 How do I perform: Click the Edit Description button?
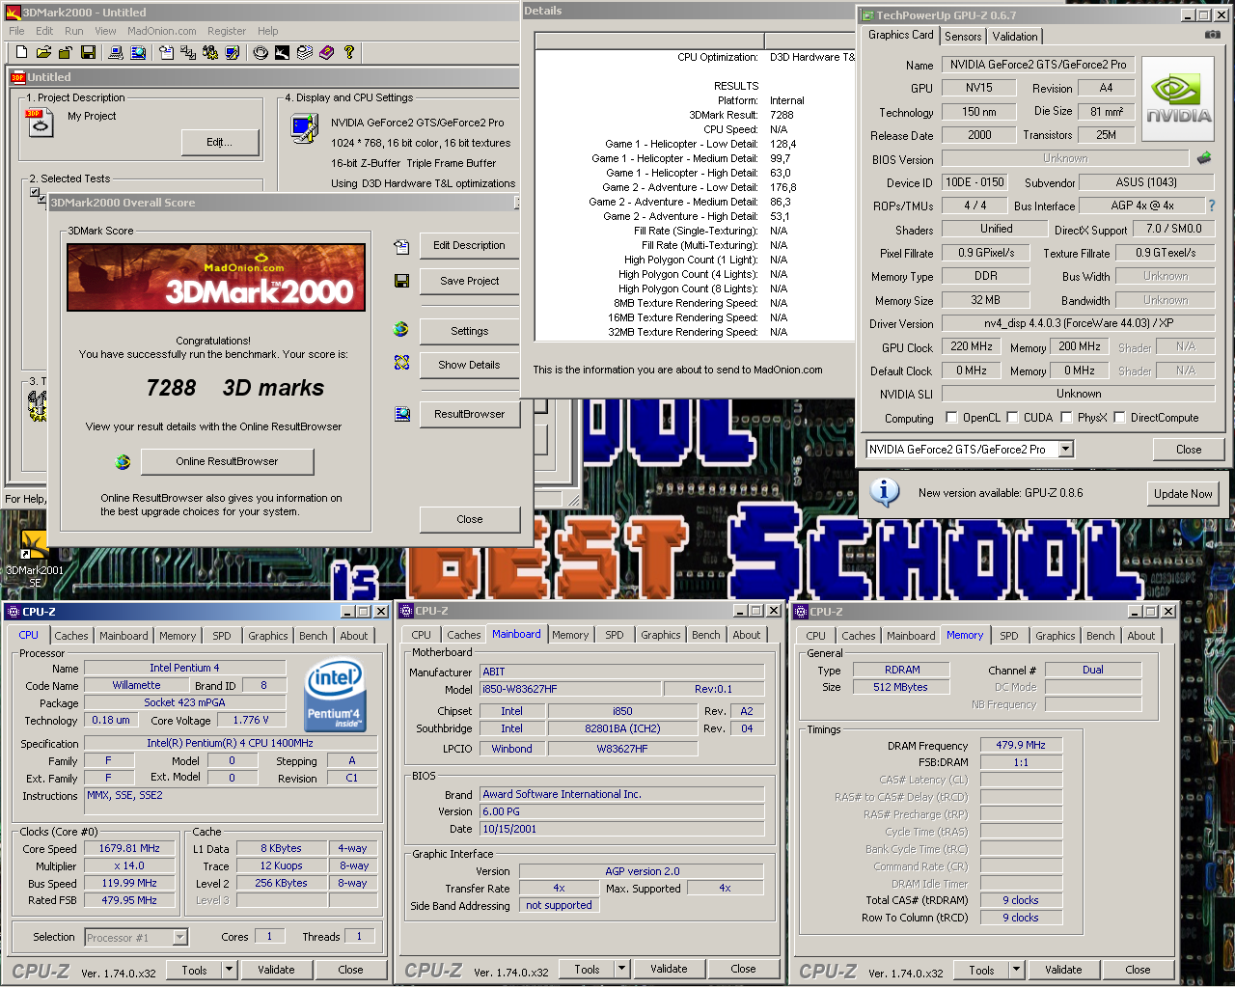[470, 245]
